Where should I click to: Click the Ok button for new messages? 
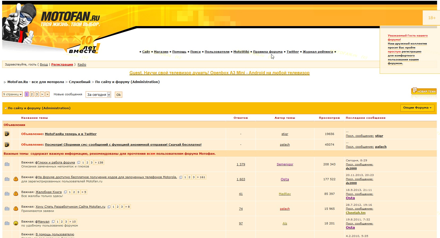click(x=119, y=95)
